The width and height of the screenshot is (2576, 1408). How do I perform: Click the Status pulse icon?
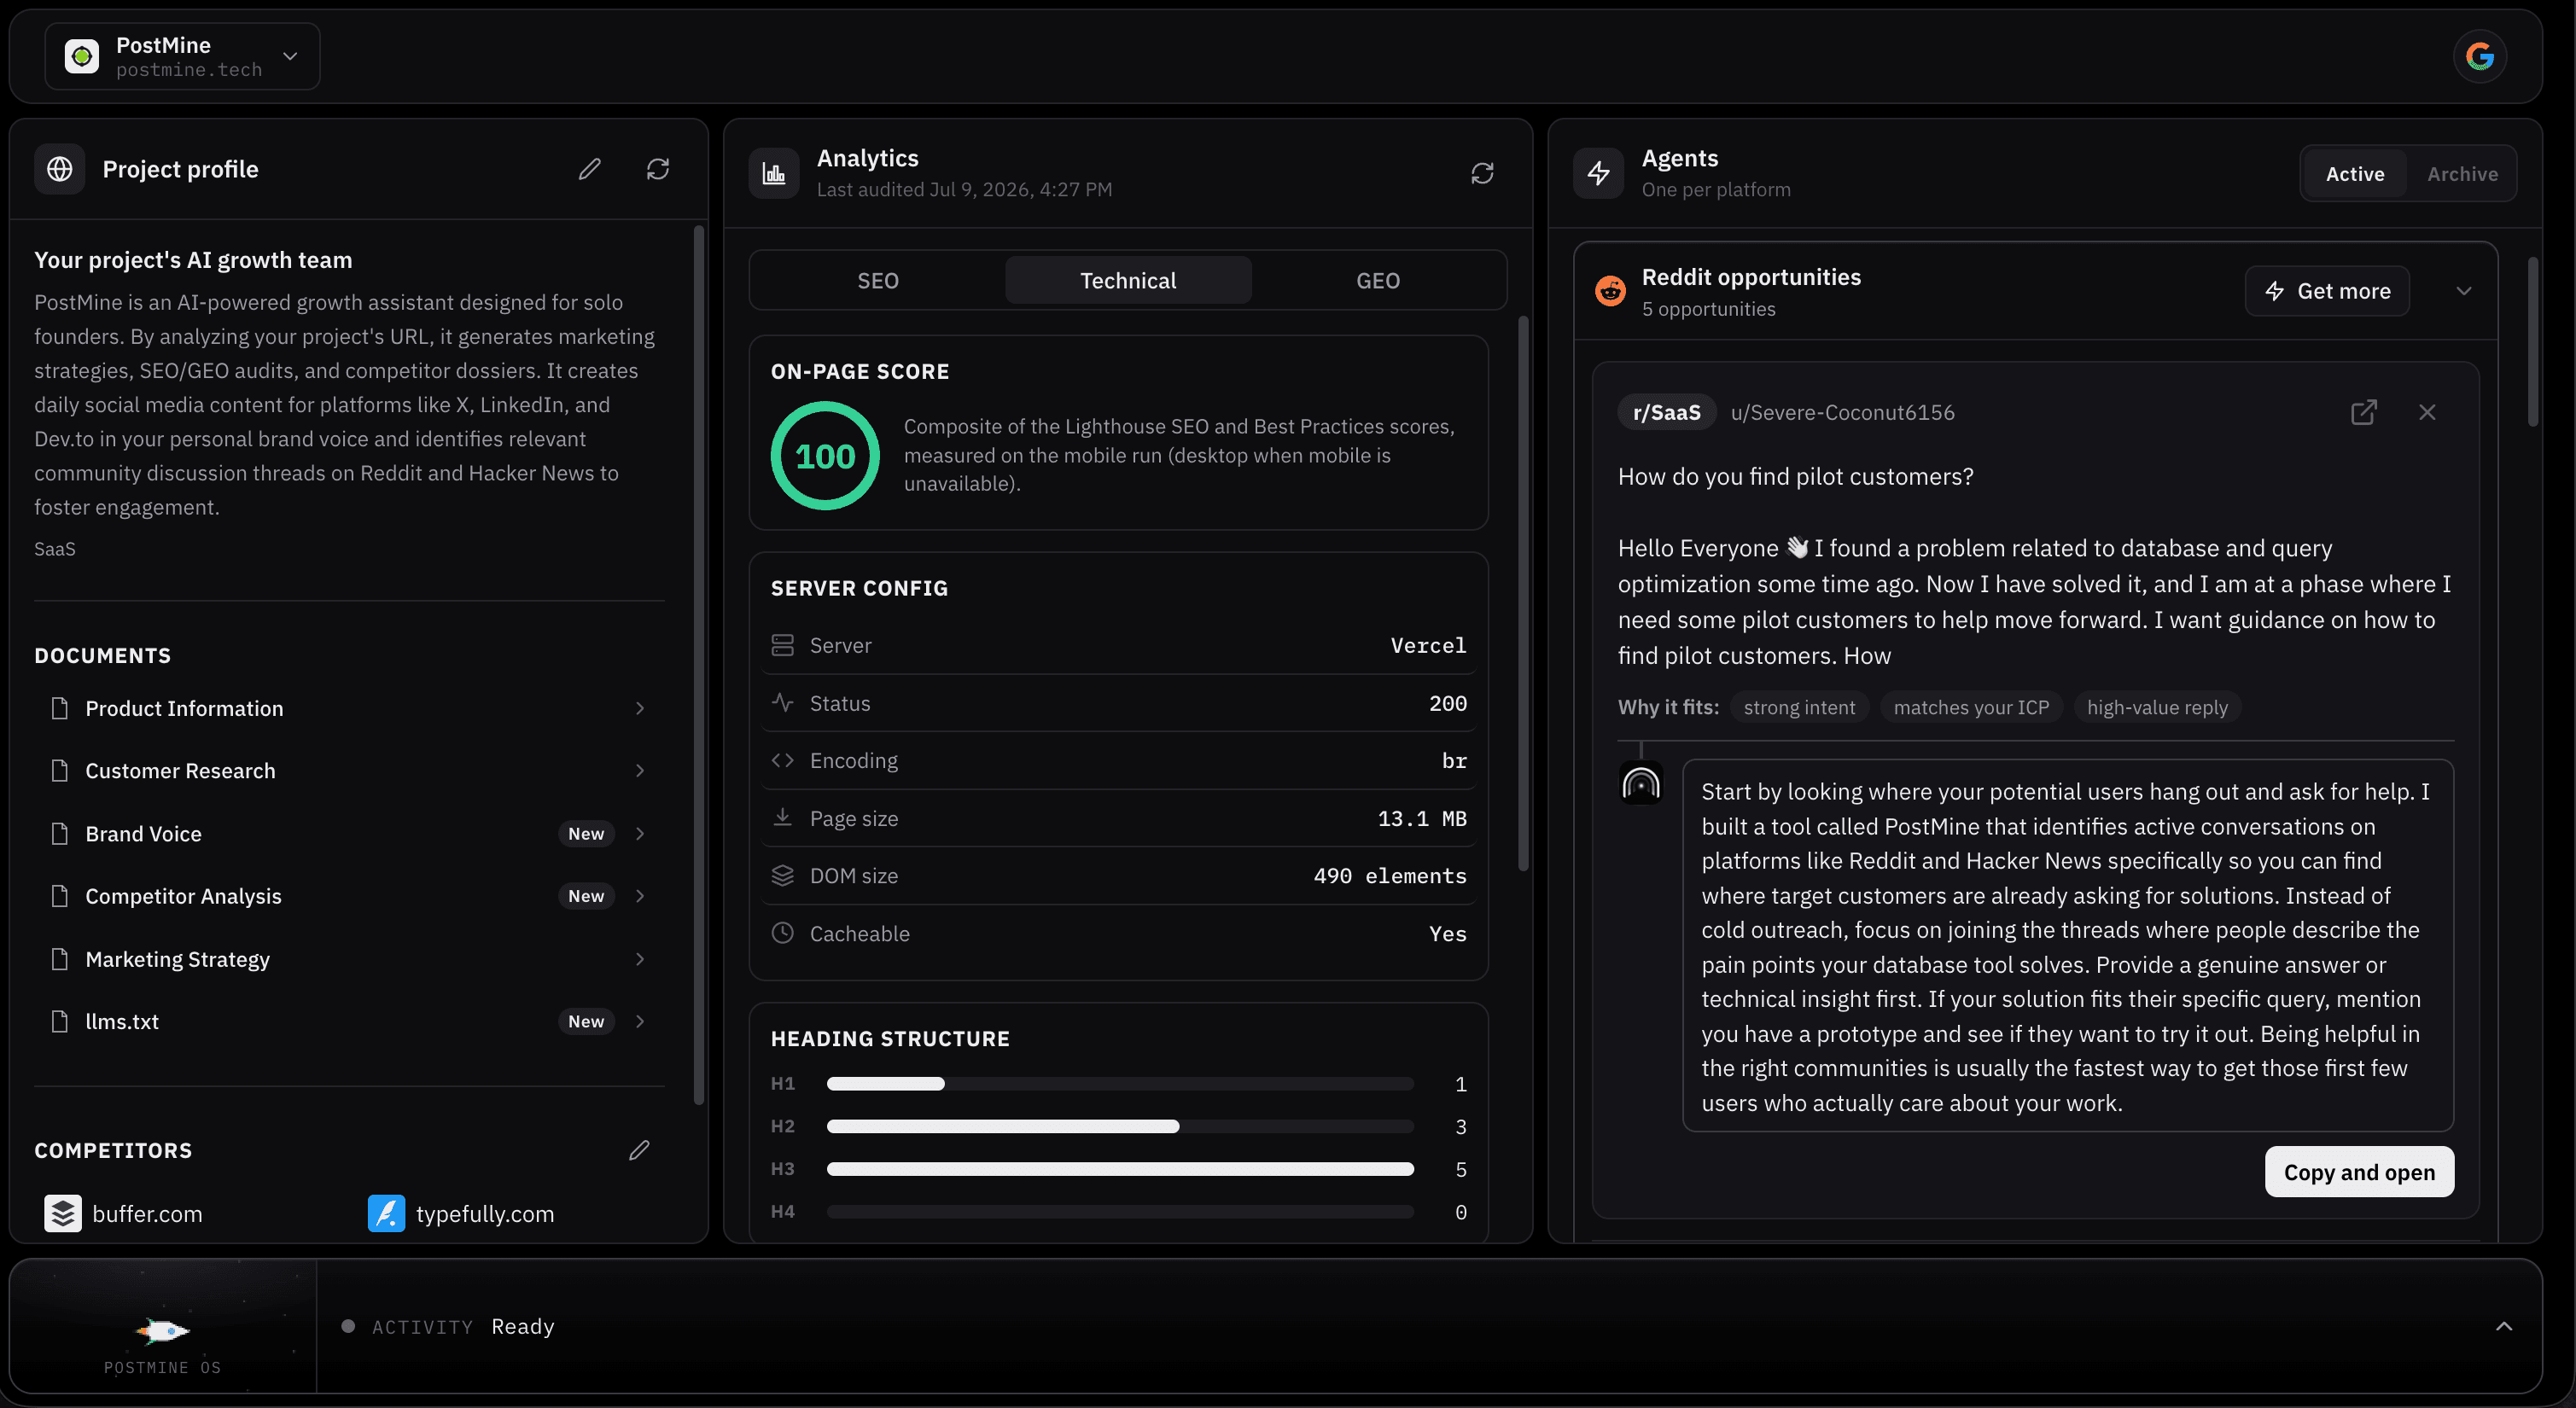(782, 702)
